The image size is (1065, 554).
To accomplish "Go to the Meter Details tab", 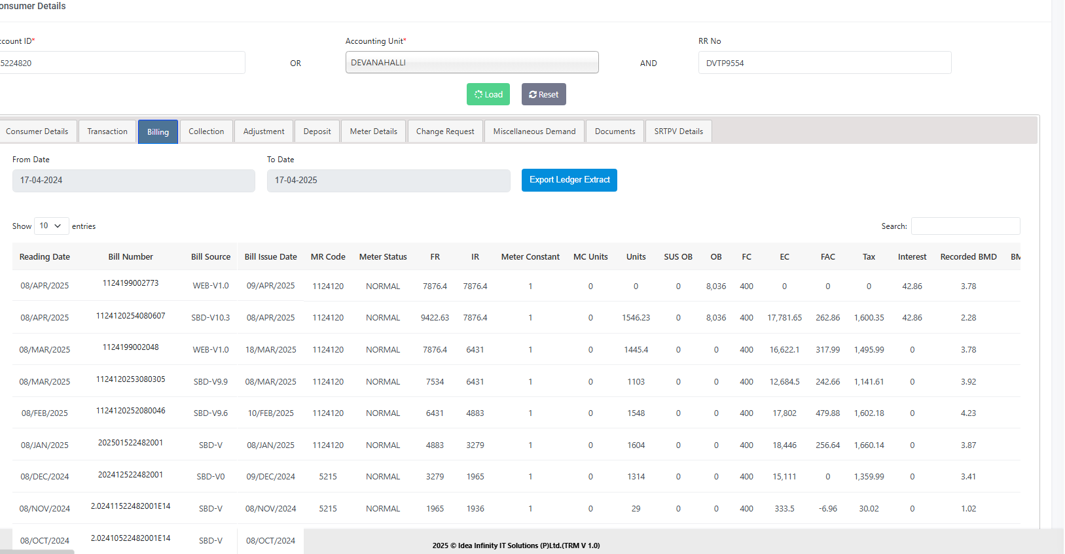I will click(x=373, y=131).
